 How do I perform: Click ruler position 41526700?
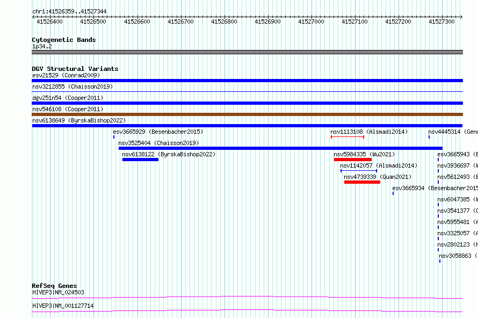point(180,21)
